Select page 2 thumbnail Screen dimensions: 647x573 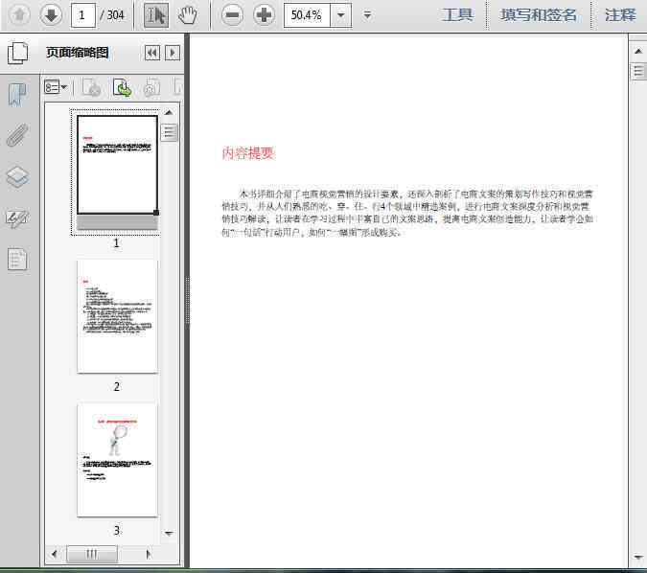[x=117, y=316]
